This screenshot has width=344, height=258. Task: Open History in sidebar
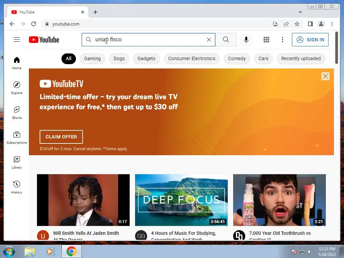[x=17, y=187]
